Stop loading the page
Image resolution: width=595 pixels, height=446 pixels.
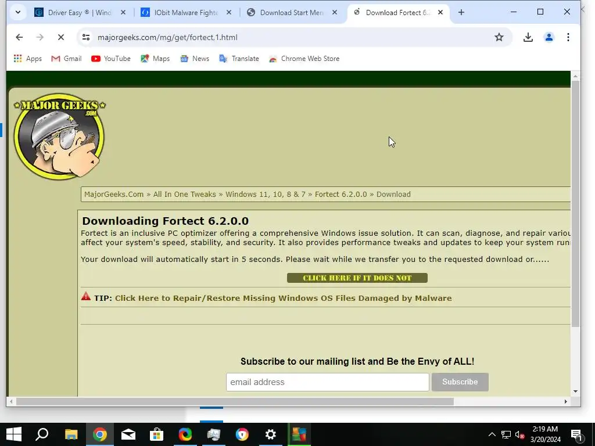(60, 37)
